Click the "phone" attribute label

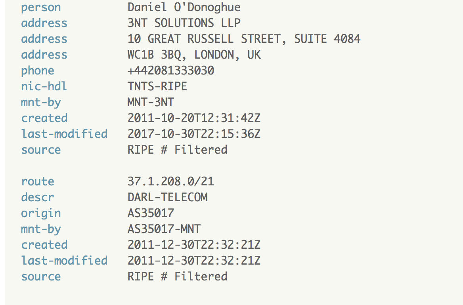point(38,71)
